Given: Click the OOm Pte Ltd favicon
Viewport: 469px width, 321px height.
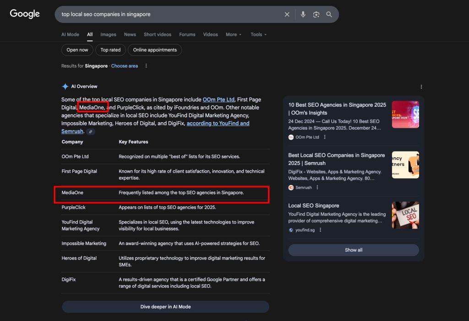Looking at the screenshot, I should (291, 137).
